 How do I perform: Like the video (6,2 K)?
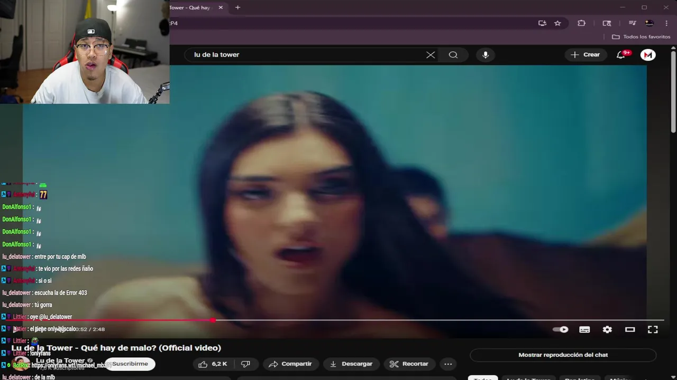(213, 364)
